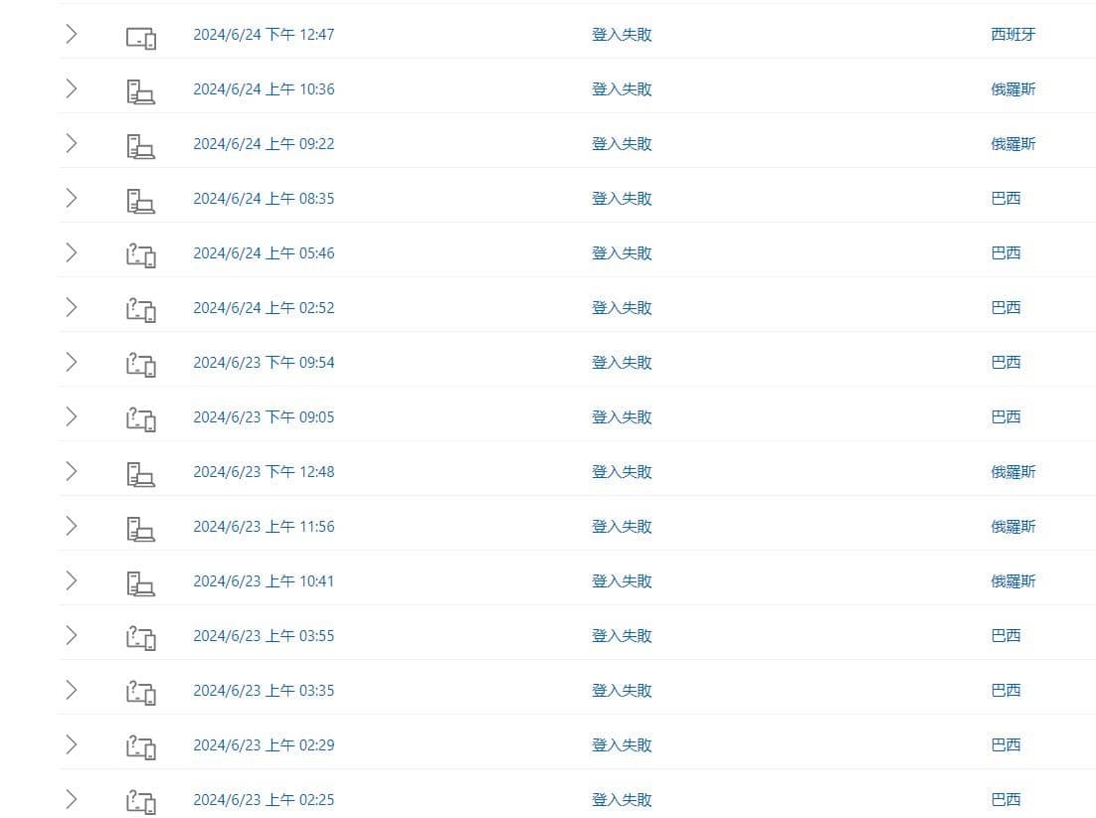Click PC icon for 2024/6/24 上午 10:36 entry
The width and height of the screenshot is (1096, 818).
click(141, 92)
